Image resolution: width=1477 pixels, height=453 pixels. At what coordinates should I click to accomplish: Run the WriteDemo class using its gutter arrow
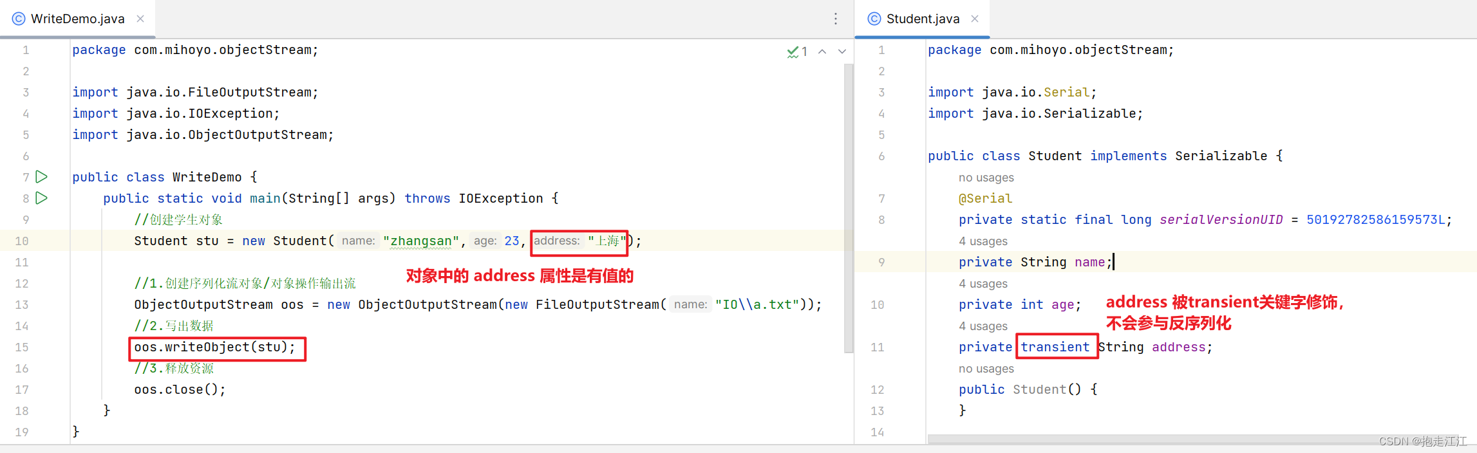(x=42, y=177)
